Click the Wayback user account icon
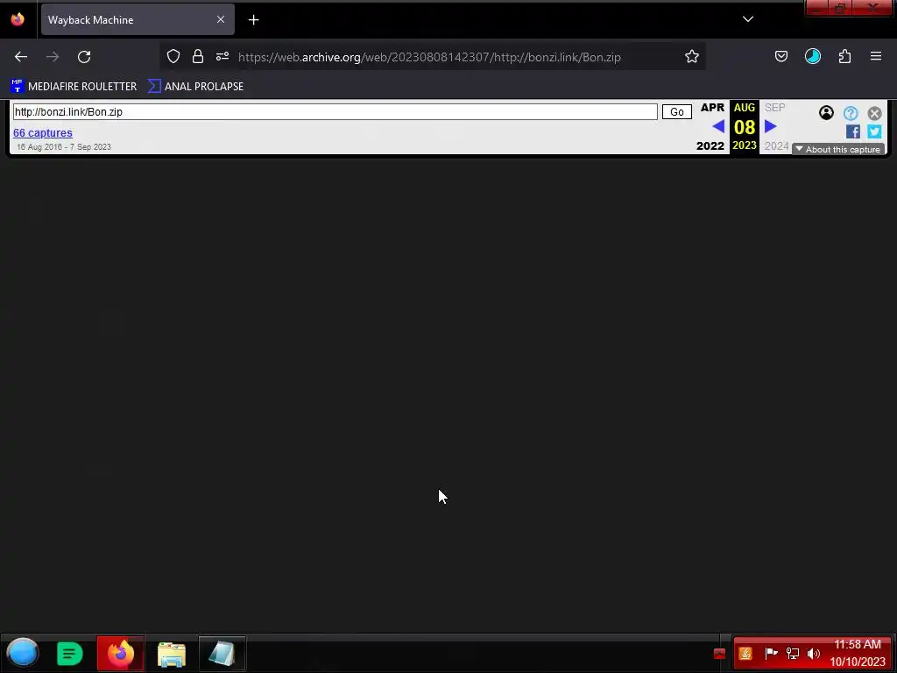Viewport: 897px width, 673px height. (826, 113)
